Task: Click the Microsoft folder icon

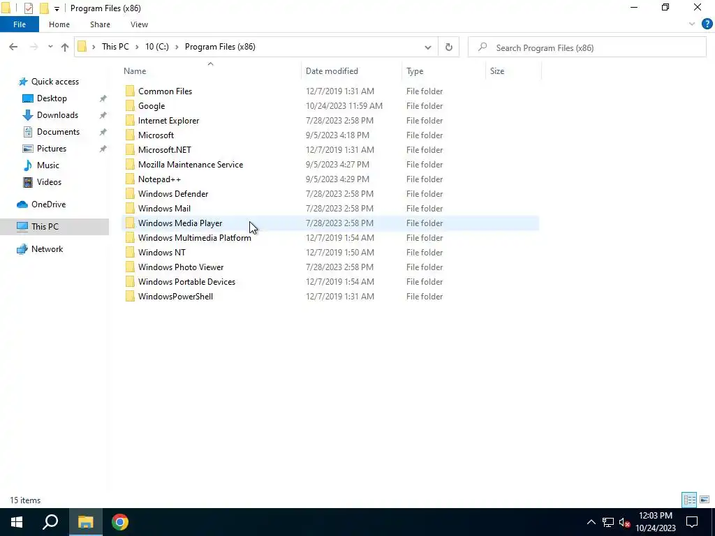Action: (130, 135)
